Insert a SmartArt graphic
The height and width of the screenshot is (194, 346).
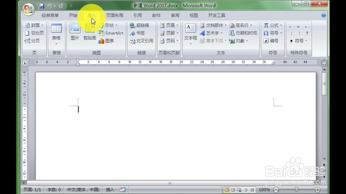click(111, 33)
